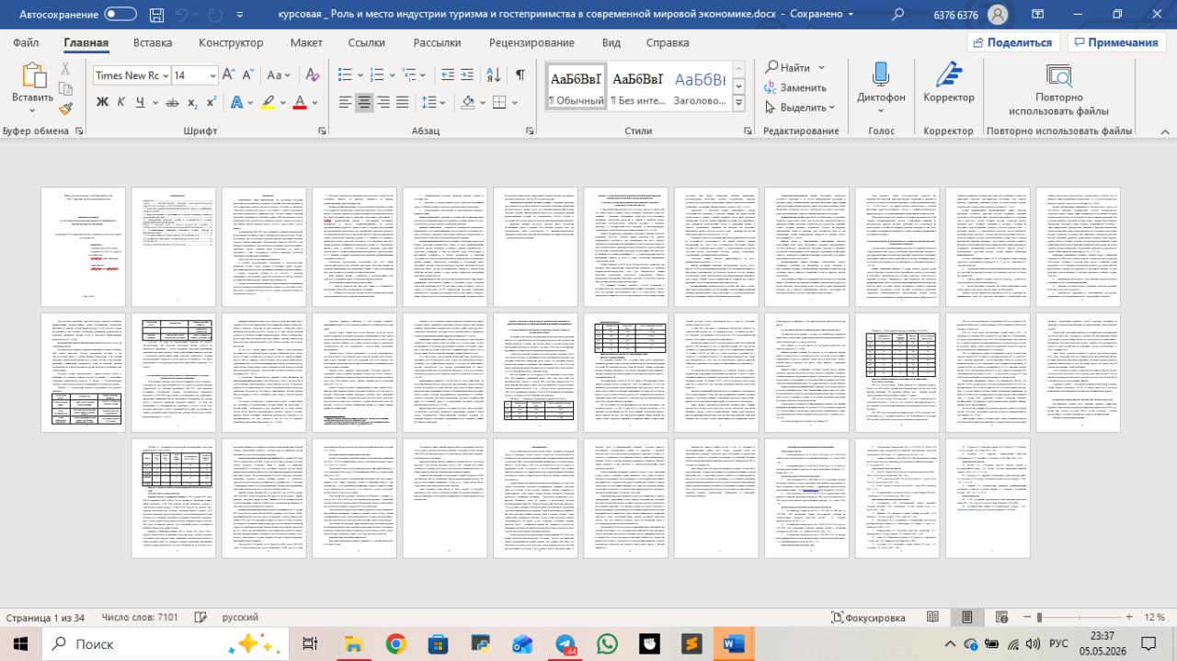Toggle the show paragraph marks ¶ button

[520, 75]
